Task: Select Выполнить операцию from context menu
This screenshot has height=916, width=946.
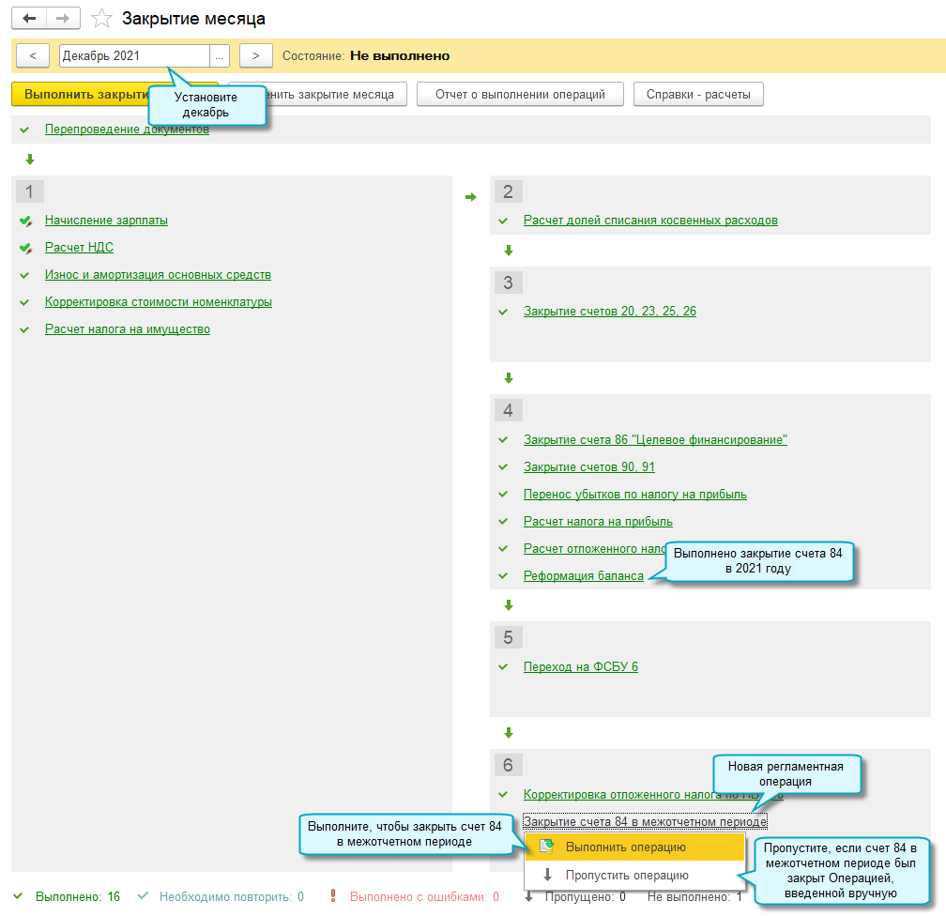Action: pos(625,847)
